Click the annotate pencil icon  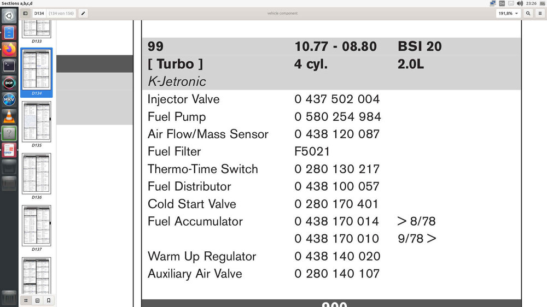click(83, 13)
